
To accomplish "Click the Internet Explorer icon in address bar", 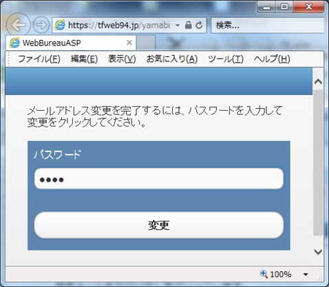I will click(60, 25).
